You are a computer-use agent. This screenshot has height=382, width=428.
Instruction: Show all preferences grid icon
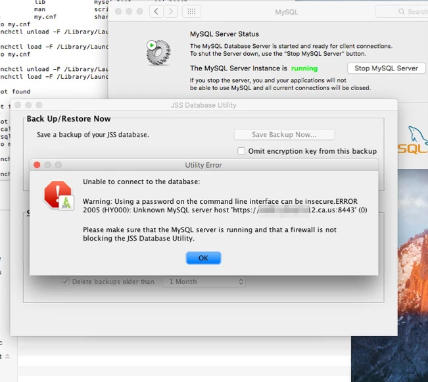point(191,11)
